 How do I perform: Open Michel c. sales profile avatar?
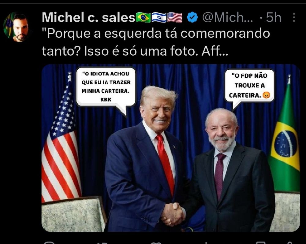coord(16,27)
